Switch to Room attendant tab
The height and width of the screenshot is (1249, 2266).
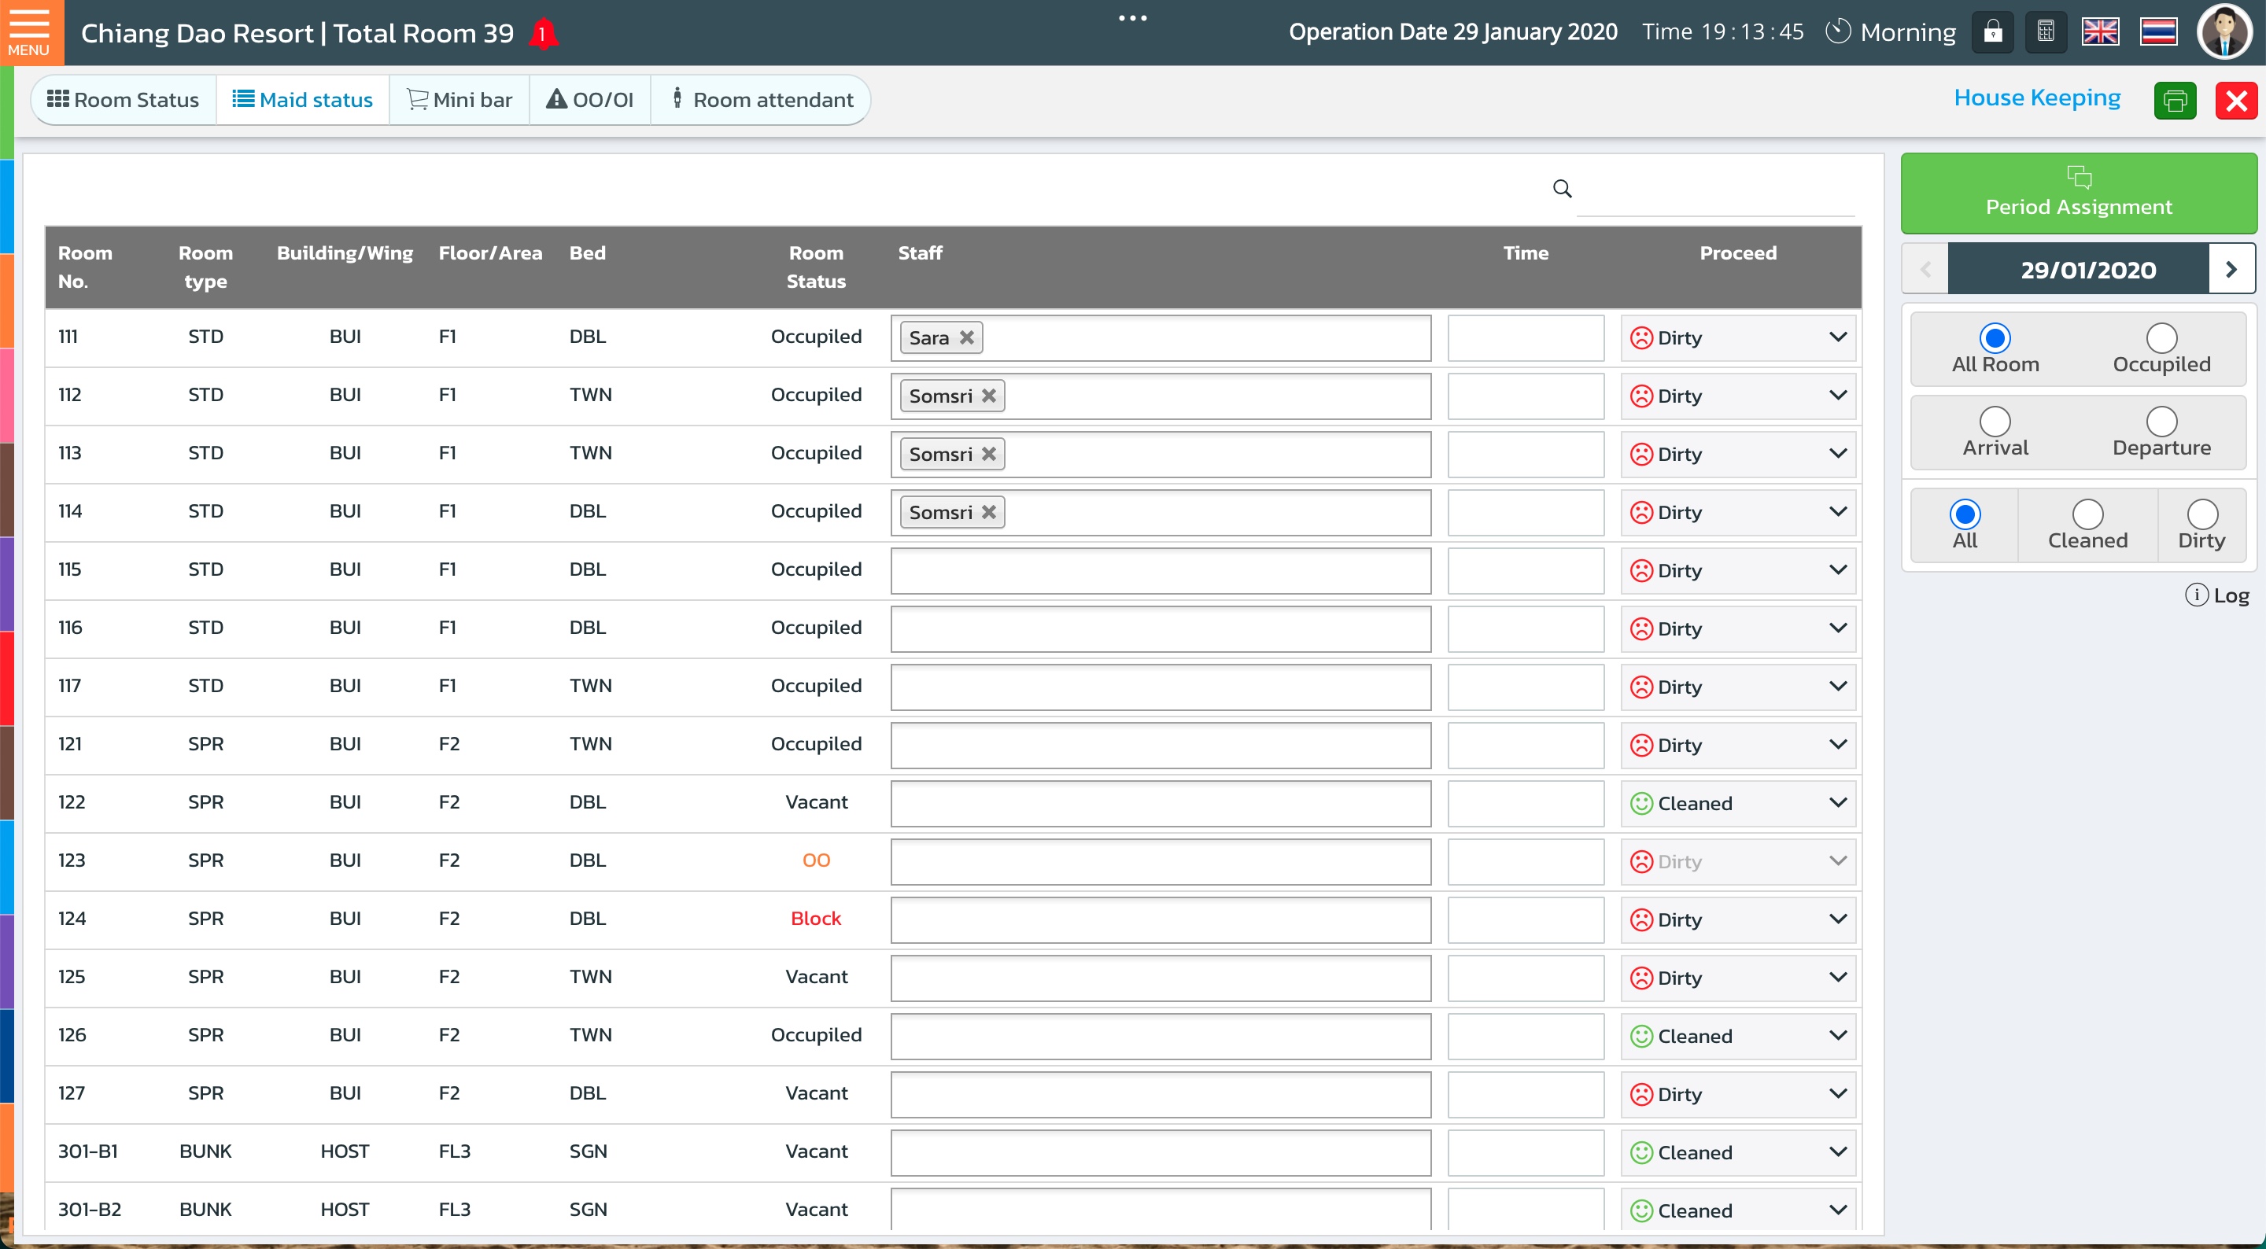[762, 99]
